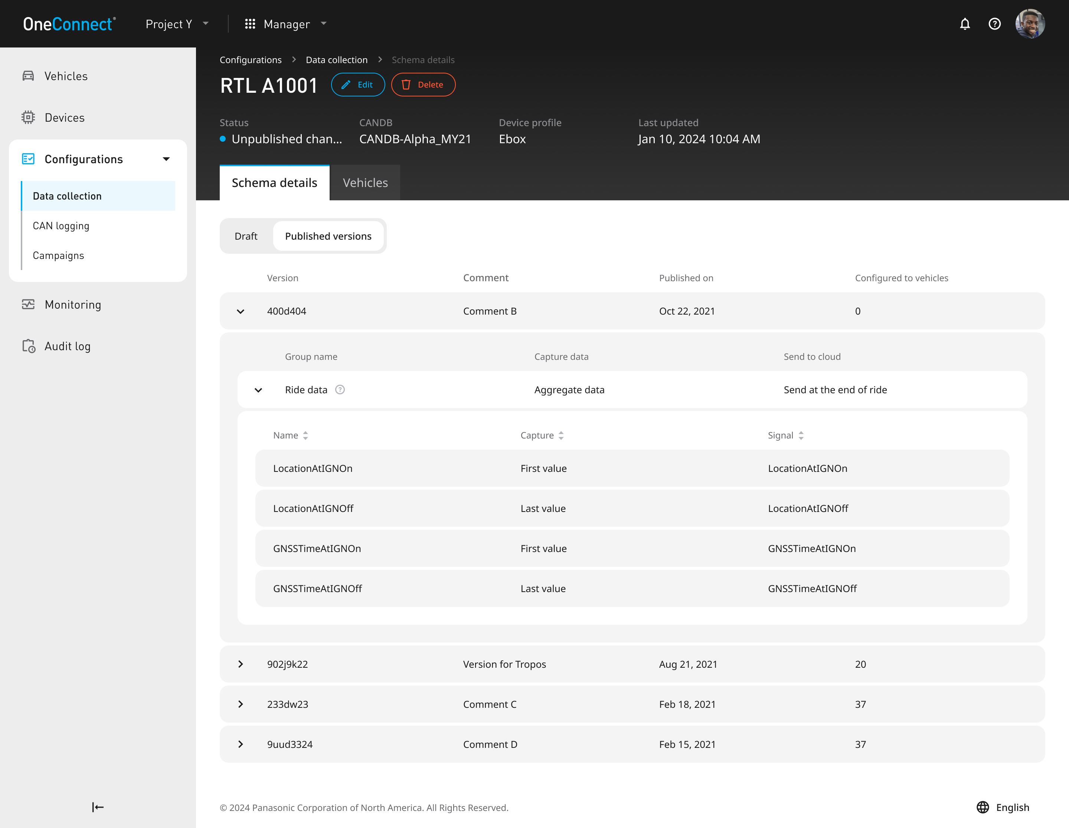
Task: Go to Monitoring section
Action: tap(73, 305)
